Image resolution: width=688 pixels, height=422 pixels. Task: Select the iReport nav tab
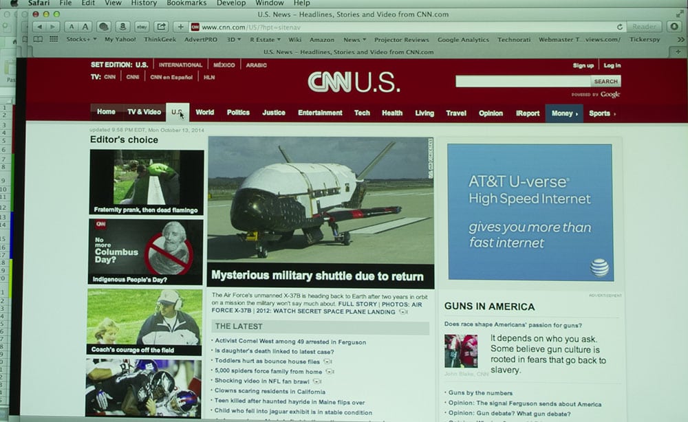point(528,113)
